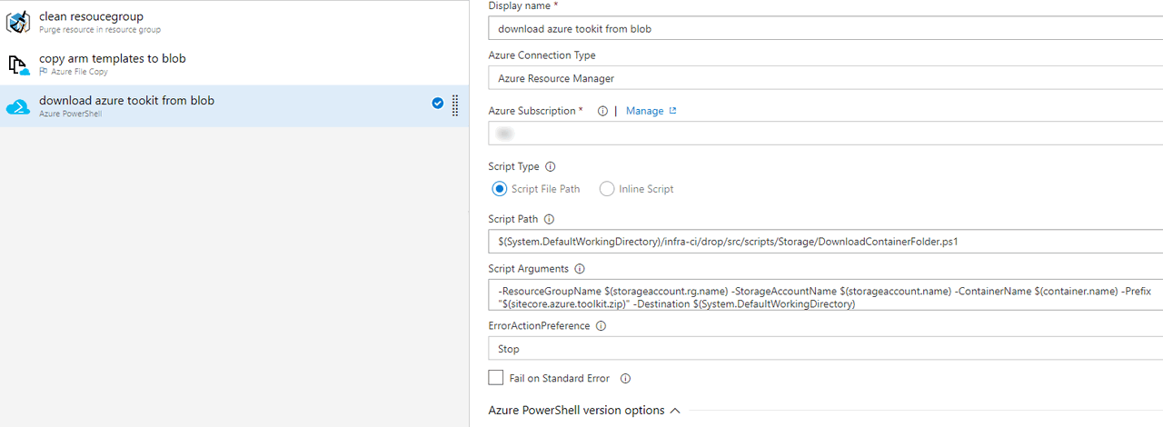This screenshot has width=1163, height=427.
Task: Click the Script Path input field
Action: tap(826, 242)
